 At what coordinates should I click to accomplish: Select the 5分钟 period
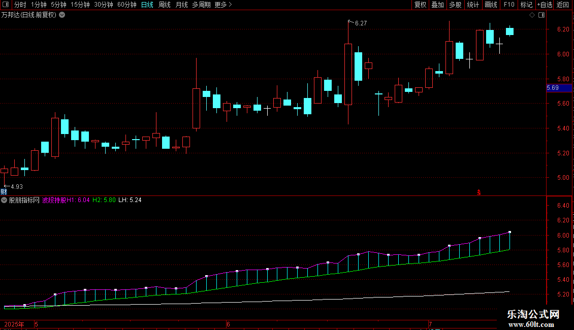click(x=58, y=5)
